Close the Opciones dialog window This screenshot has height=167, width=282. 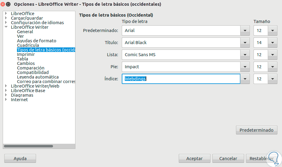pos(3,4)
